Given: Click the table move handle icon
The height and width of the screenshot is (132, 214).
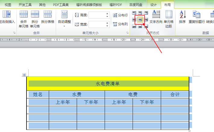Looking at the screenshot, I should [x=24, y=75].
